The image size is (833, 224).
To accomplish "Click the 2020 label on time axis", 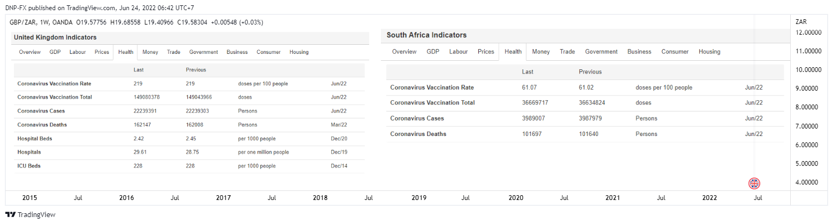I will point(516,198).
